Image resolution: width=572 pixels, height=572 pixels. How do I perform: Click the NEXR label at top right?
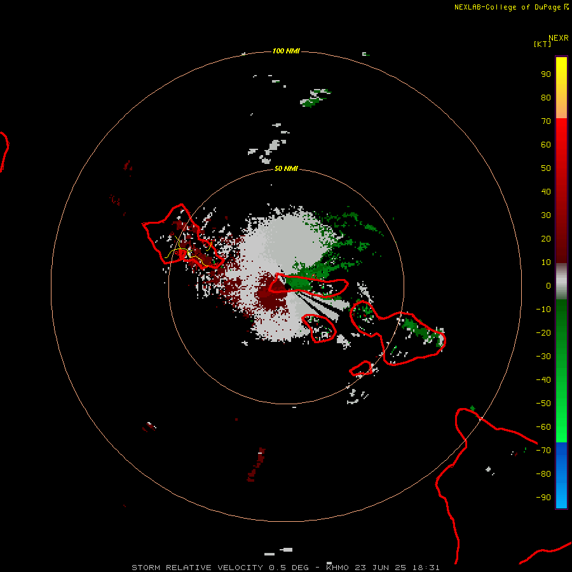click(x=559, y=38)
